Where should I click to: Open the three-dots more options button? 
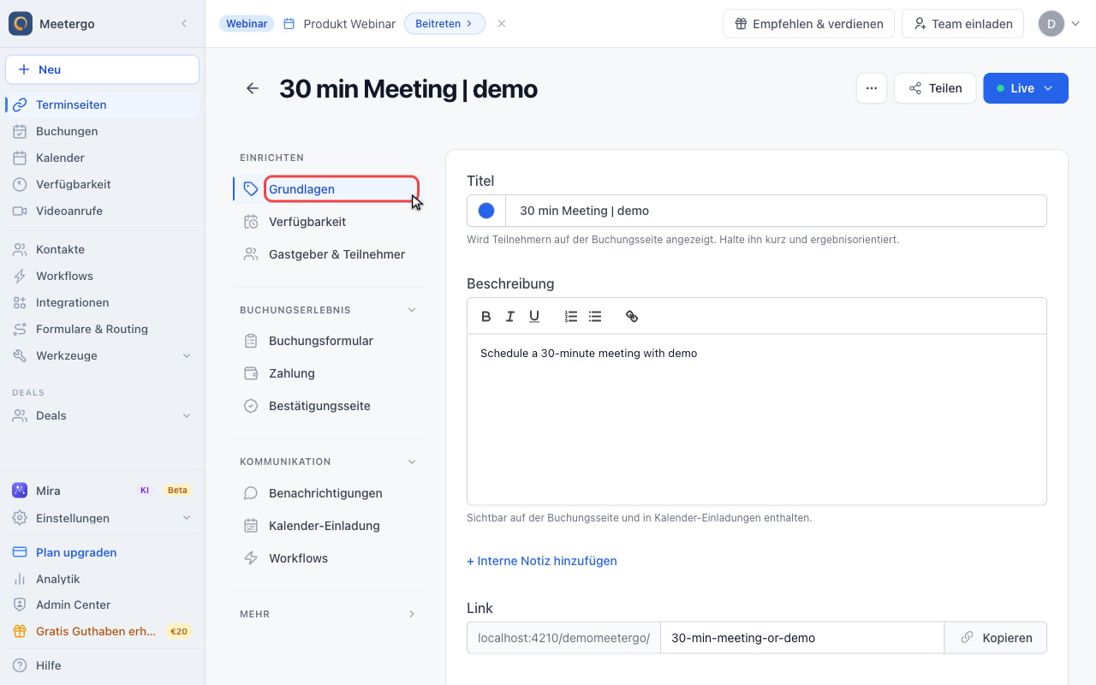(x=871, y=88)
